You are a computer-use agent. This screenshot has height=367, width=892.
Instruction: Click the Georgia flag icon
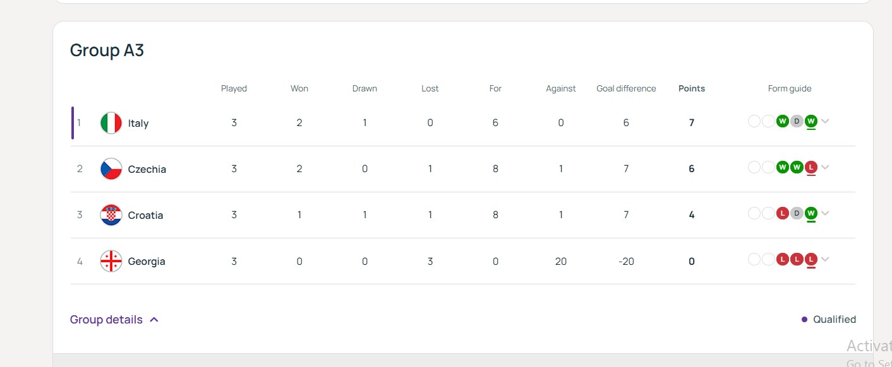coord(111,261)
